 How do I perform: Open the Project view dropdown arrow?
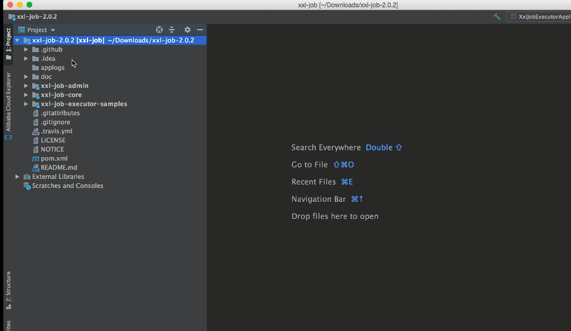click(53, 30)
